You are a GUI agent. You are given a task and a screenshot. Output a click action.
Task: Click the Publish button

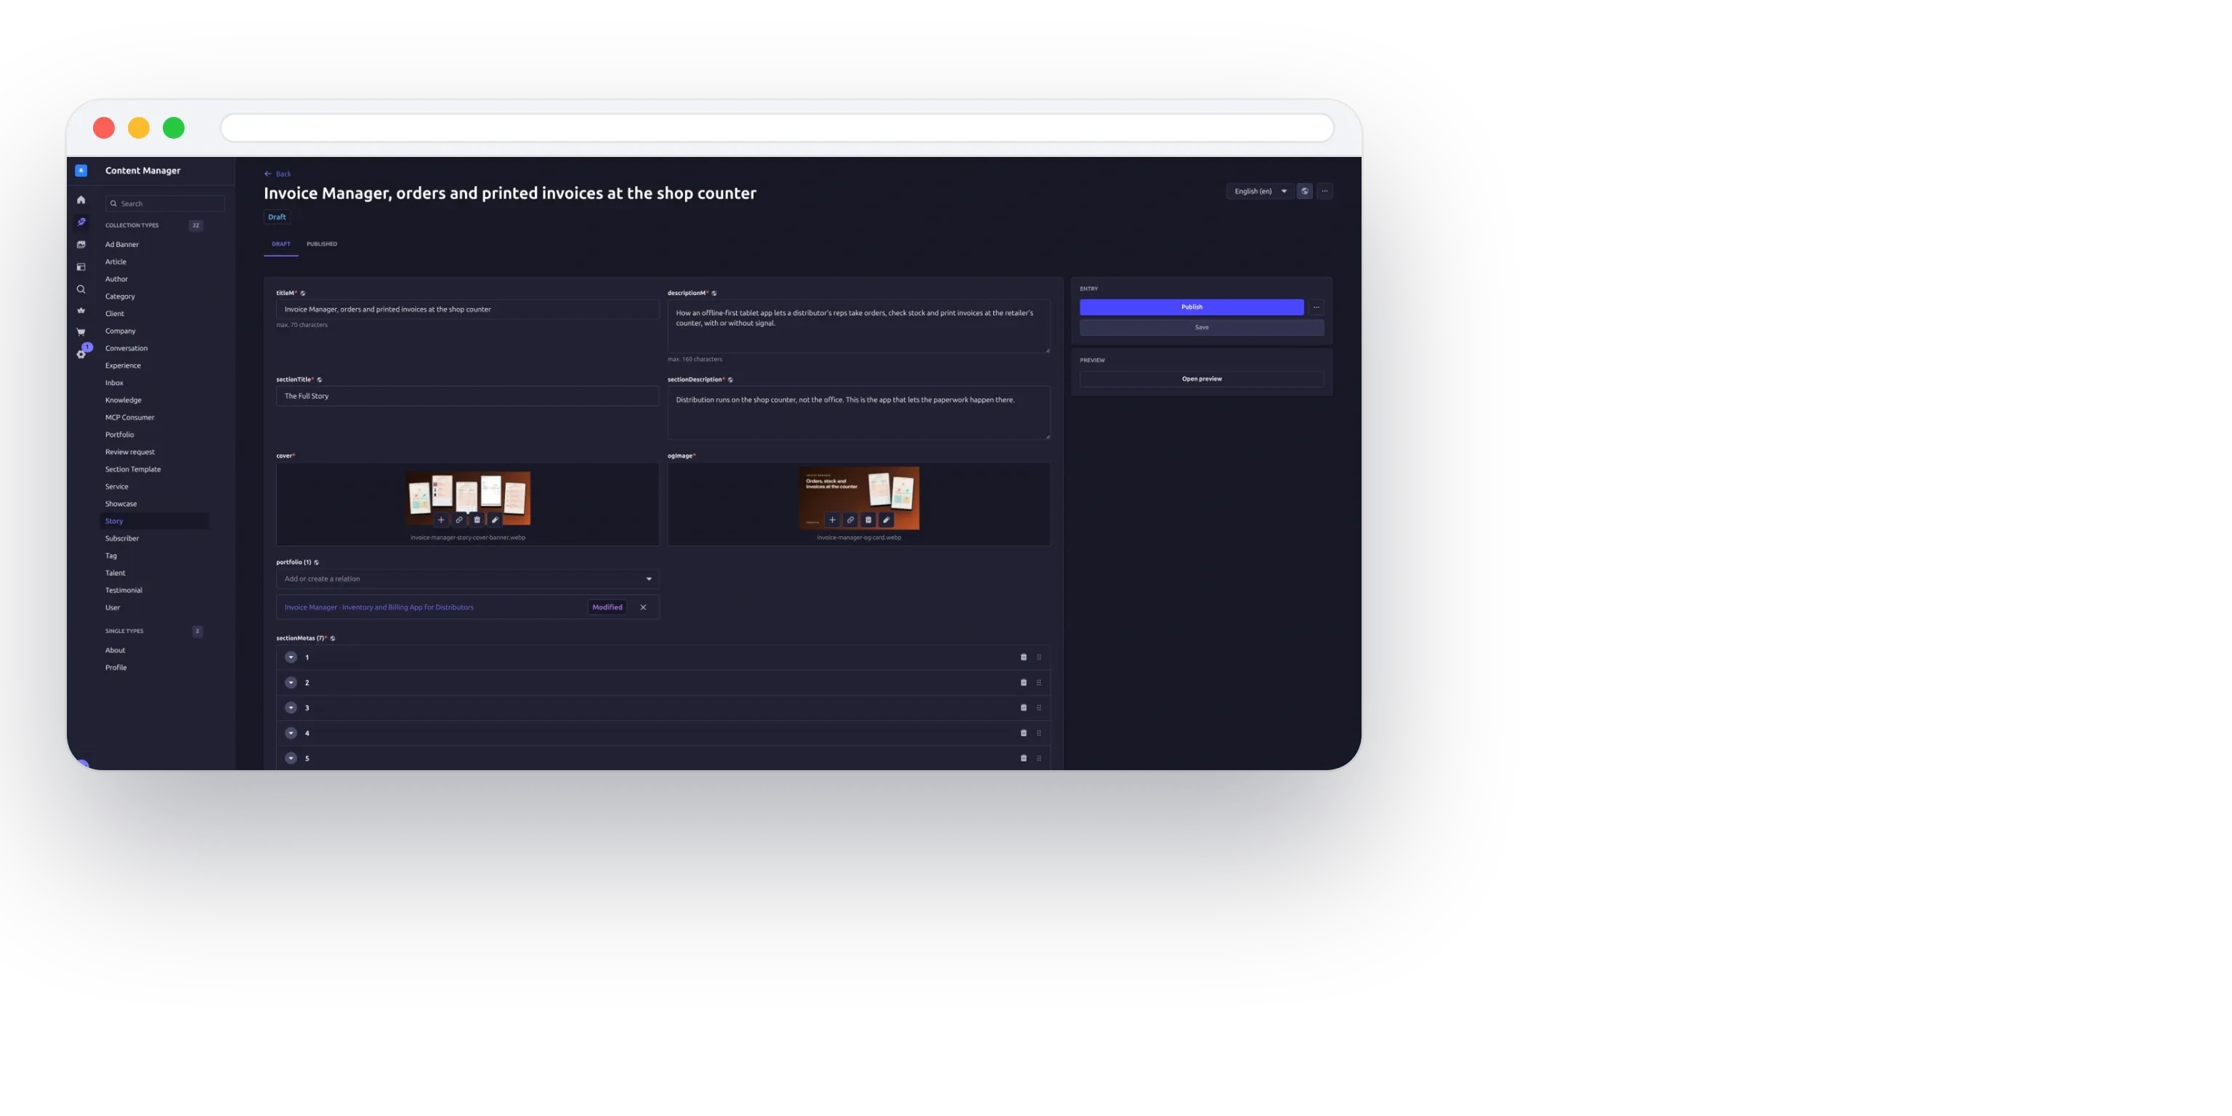click(x=1192, y=307)
